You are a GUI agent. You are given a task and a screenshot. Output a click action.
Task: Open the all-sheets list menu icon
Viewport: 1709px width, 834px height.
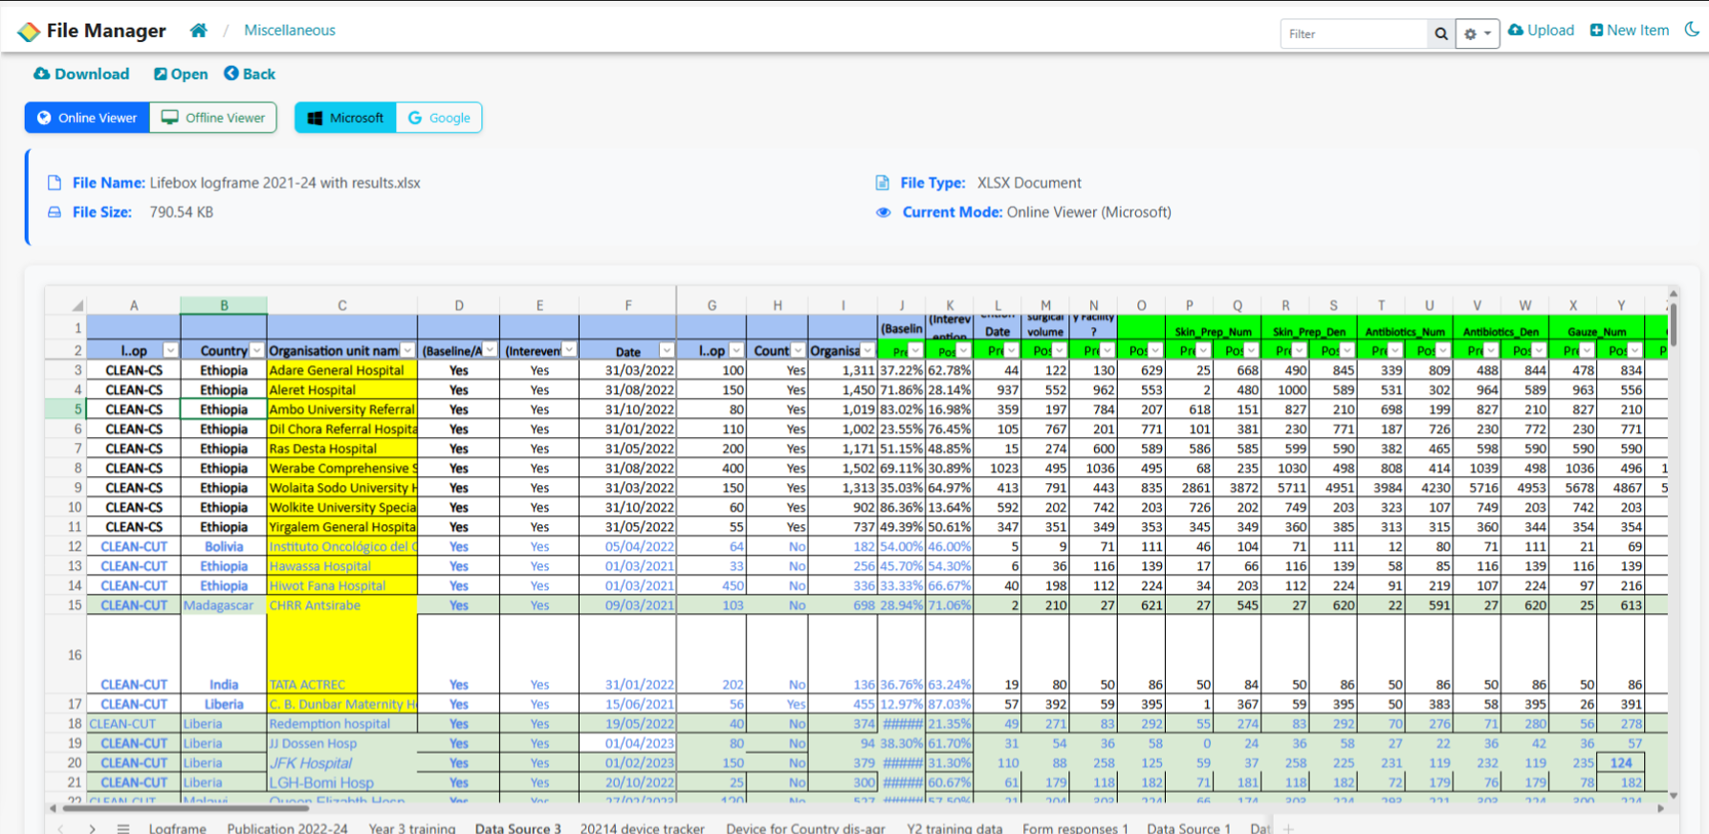[x=123, y=828]
